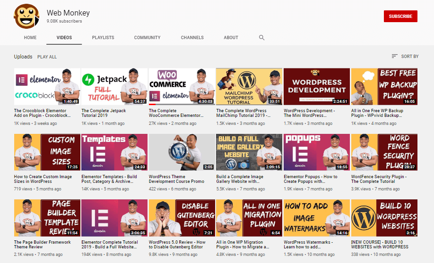Click title How to Create Custom Image Sizes
This screenshot has width=434, height=263.
(x=43, y=179)
